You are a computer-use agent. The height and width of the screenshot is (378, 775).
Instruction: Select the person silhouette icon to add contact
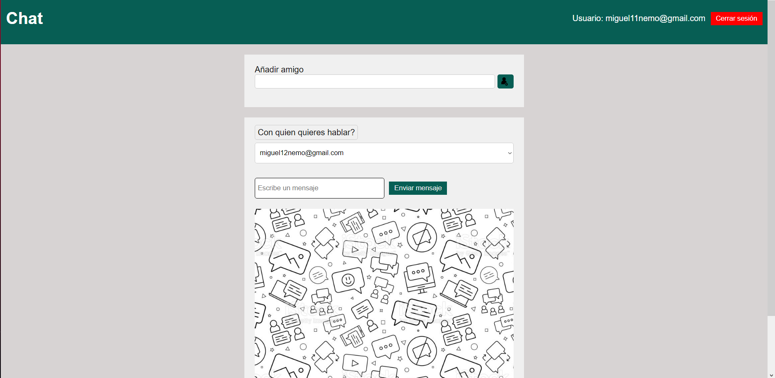(505, 81)
